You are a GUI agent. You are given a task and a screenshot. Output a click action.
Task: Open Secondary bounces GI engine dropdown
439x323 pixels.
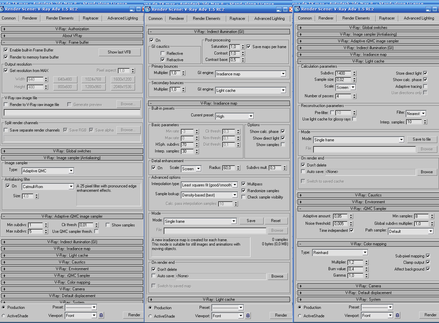[x=251, y=90]
